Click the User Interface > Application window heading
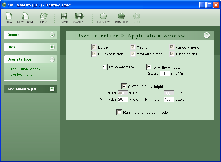 tap(131, 36)
